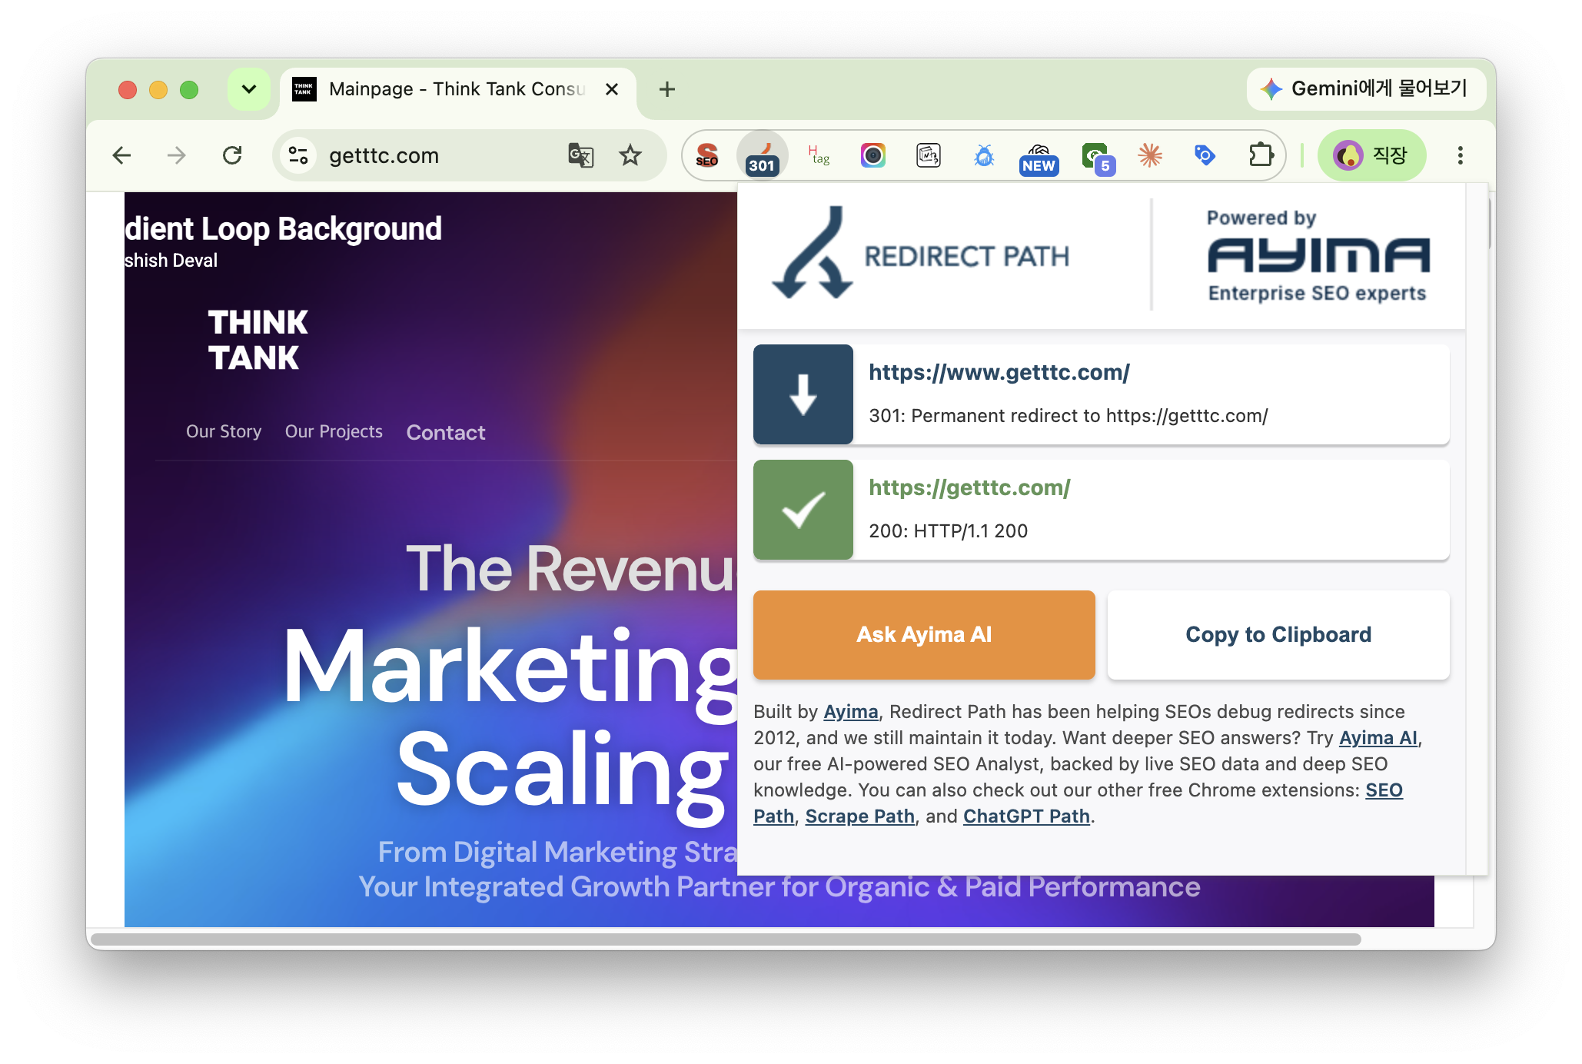The width and height of the screenshot is (1582, 1064).
Task: Minimize the window with yellow button
Action: coord(158,90)
